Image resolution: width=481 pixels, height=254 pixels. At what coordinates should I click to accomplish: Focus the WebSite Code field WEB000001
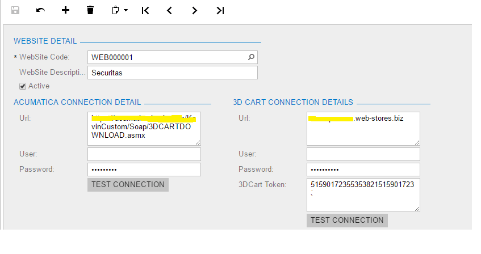[x=173, y=57]
